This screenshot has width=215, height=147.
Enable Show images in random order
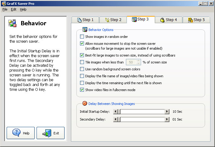[82, 37]
